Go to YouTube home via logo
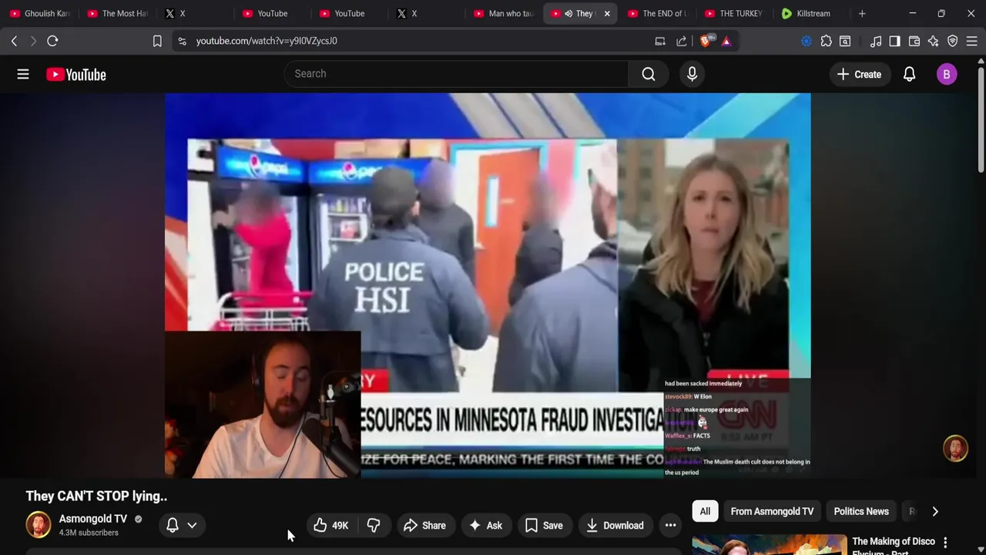986x555 pixels. click(75, 74)
